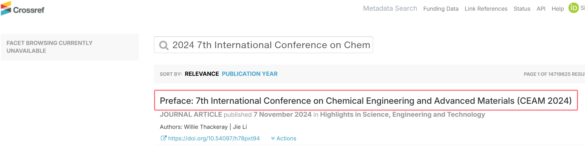
Task: Click the green ORCID iD icon
Action: point(573,8)
